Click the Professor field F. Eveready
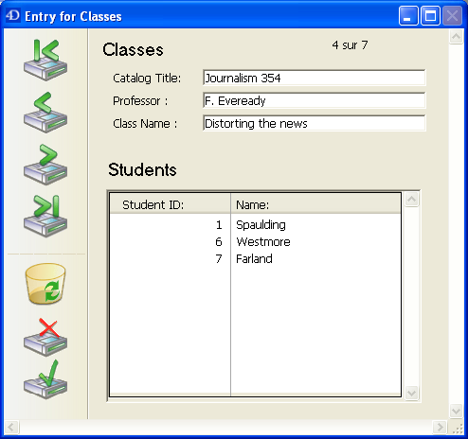The height and width of the screenshot is (439, 468). [x=315, y=100]
